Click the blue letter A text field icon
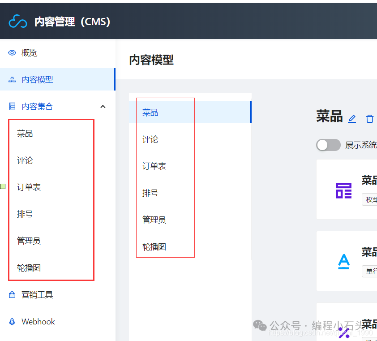377x341 pixels. point(344,262)
